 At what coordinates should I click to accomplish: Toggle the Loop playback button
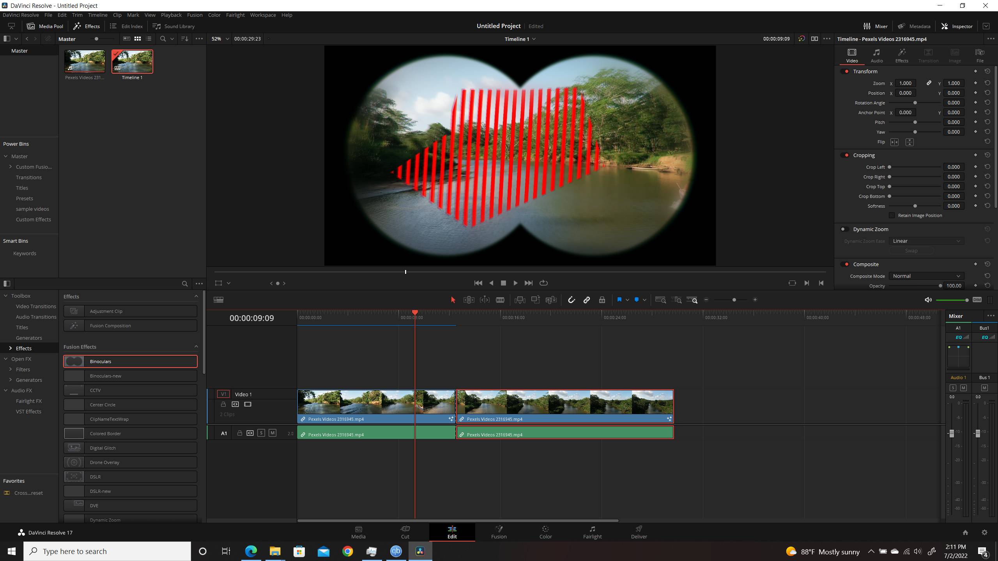543,283
